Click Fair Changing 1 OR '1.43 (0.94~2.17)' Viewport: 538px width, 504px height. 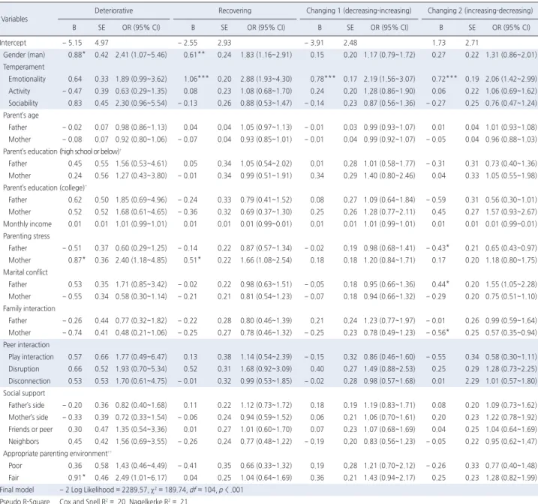click(389, 478)
